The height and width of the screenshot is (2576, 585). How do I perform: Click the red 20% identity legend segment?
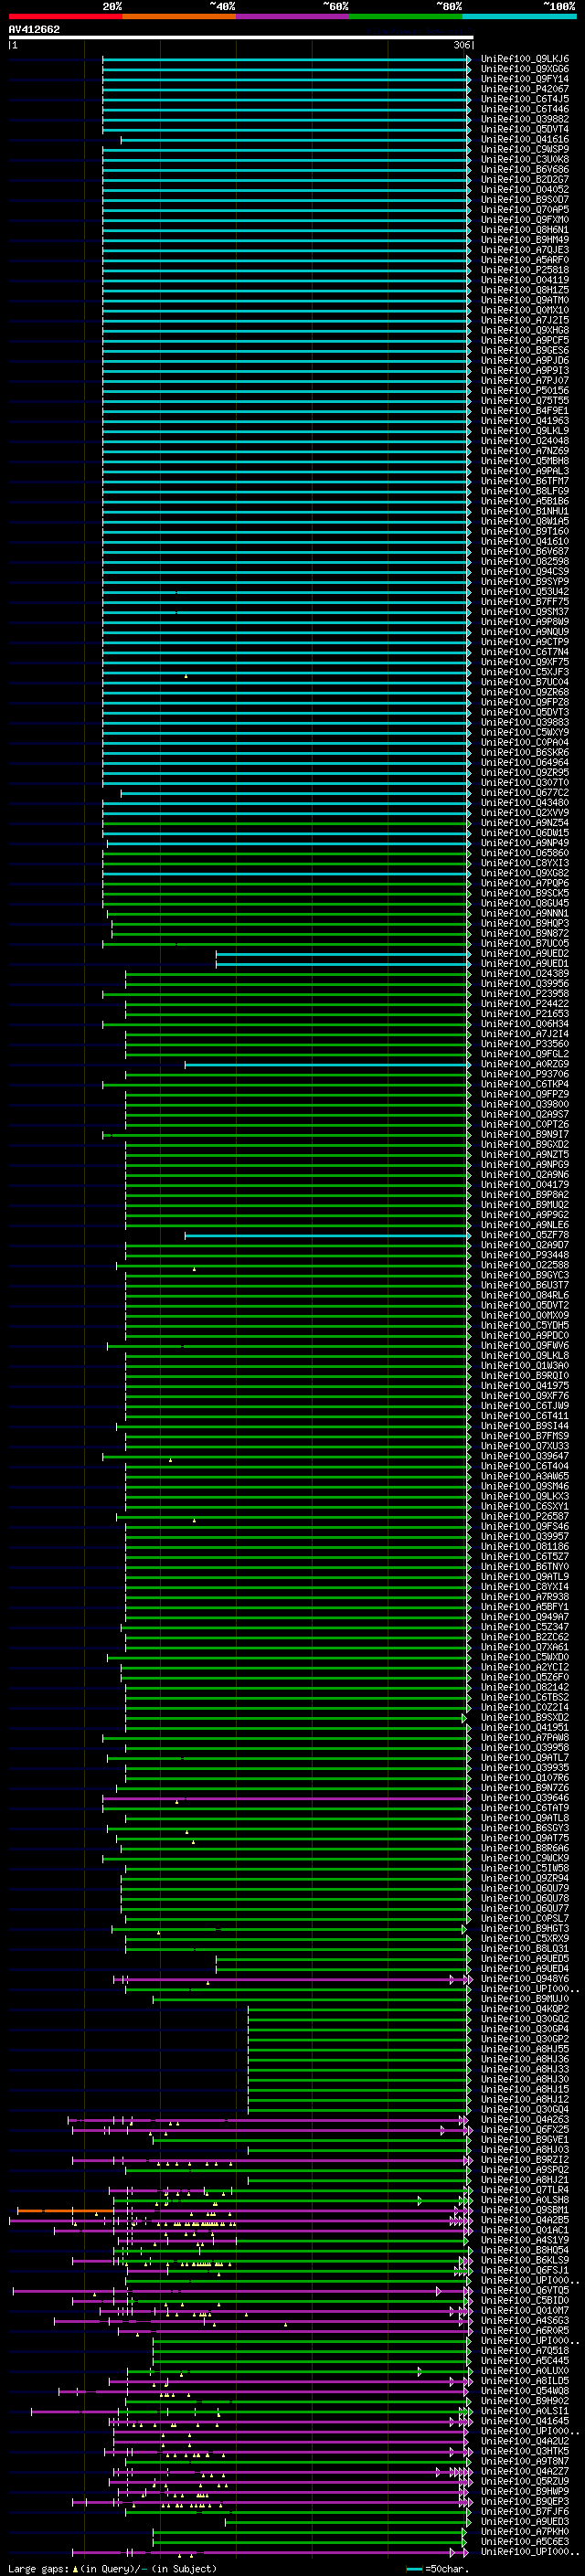[x=65, y=16]
